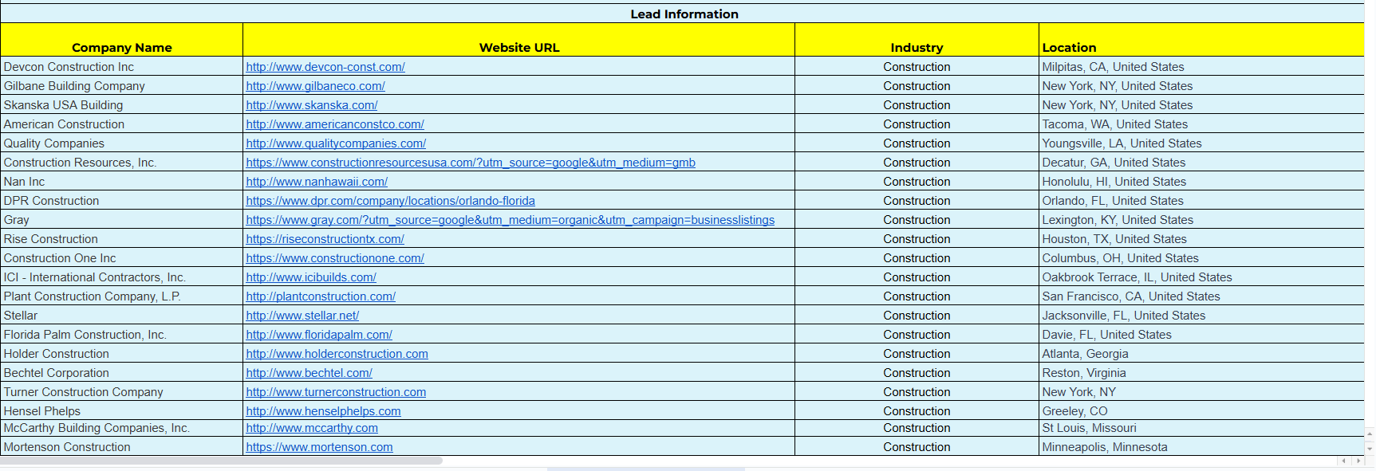Image resolution: width=1376 pixels, height=471 pixels.
Task: Open the qualitycompanies.com link
Action: point(336,143)
